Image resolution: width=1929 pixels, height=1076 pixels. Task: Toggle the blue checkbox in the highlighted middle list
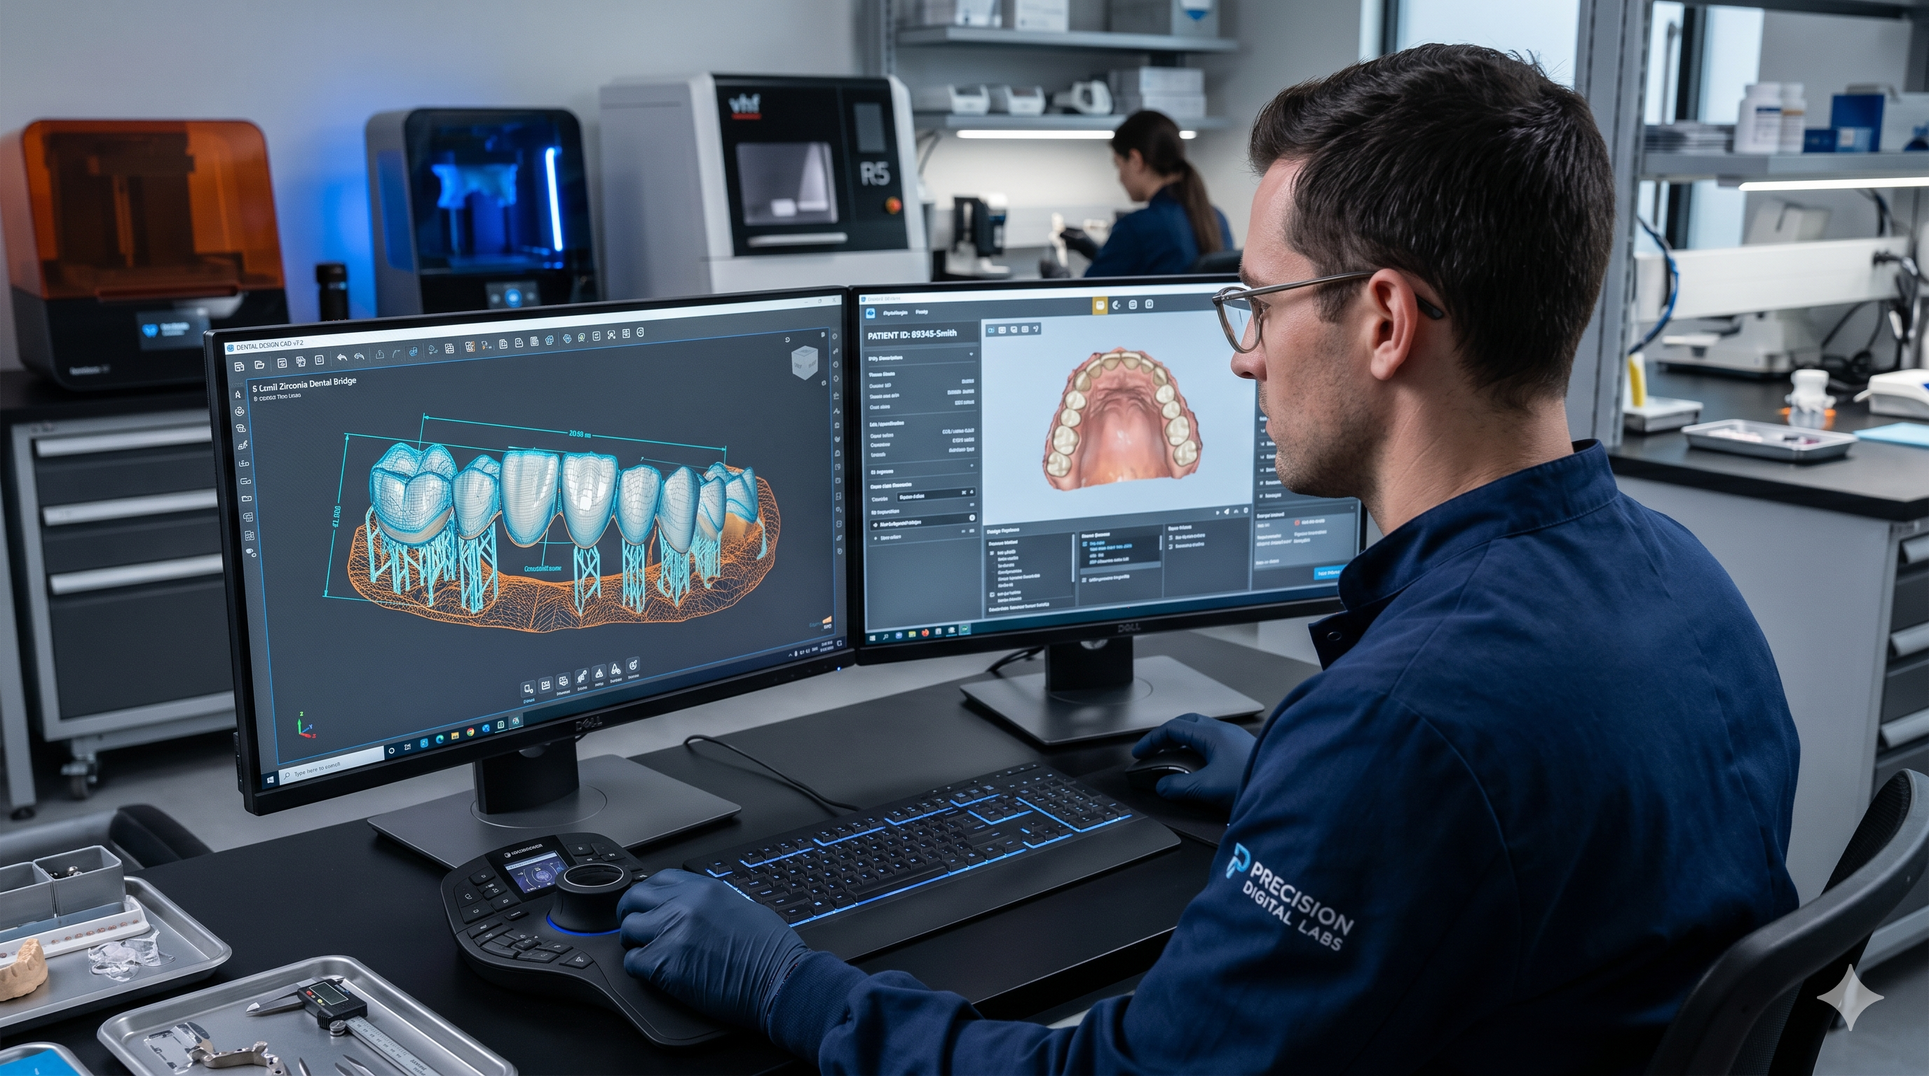tap(1084, 545)
